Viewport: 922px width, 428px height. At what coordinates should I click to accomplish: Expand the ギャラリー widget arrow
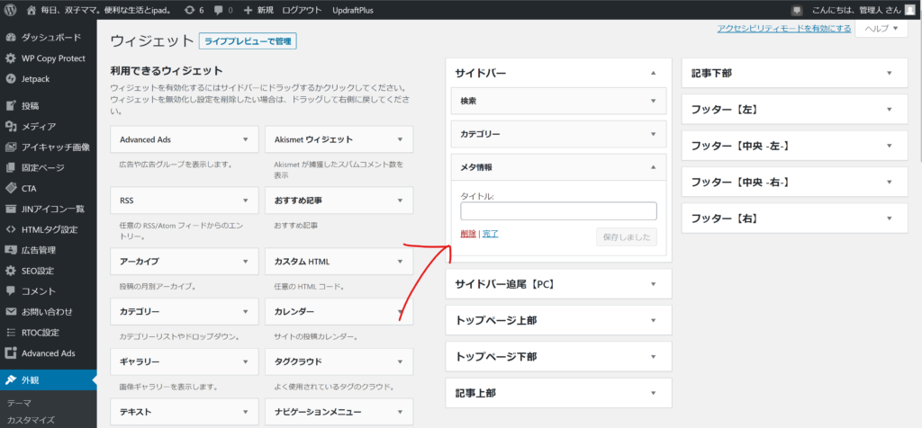[245, 361]
